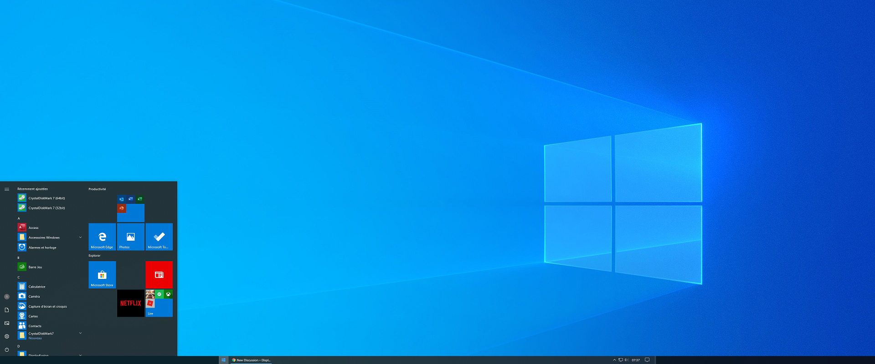The height and width of the screenshot is (364, 875).
Task: Select Calculatrice in the app list
Action: point(37,287)
